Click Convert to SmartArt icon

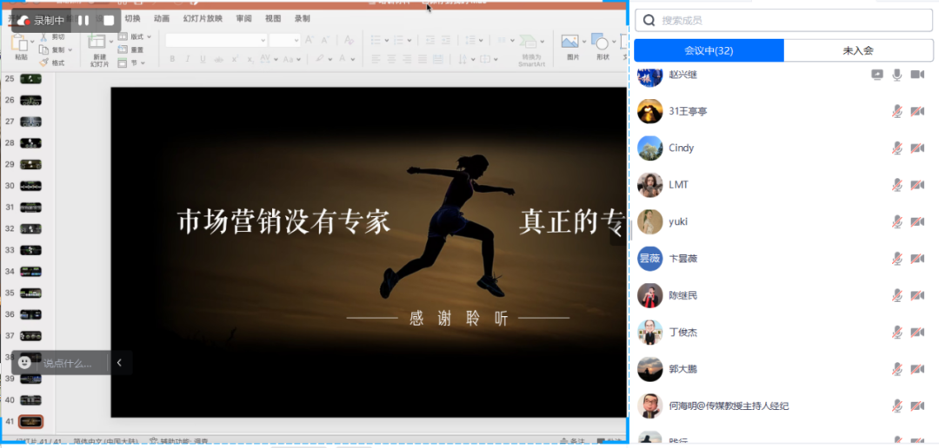coord(531,44)
